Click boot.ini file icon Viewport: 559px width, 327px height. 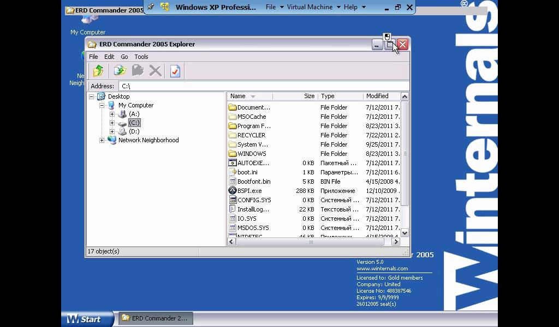(x=233, y=172)
